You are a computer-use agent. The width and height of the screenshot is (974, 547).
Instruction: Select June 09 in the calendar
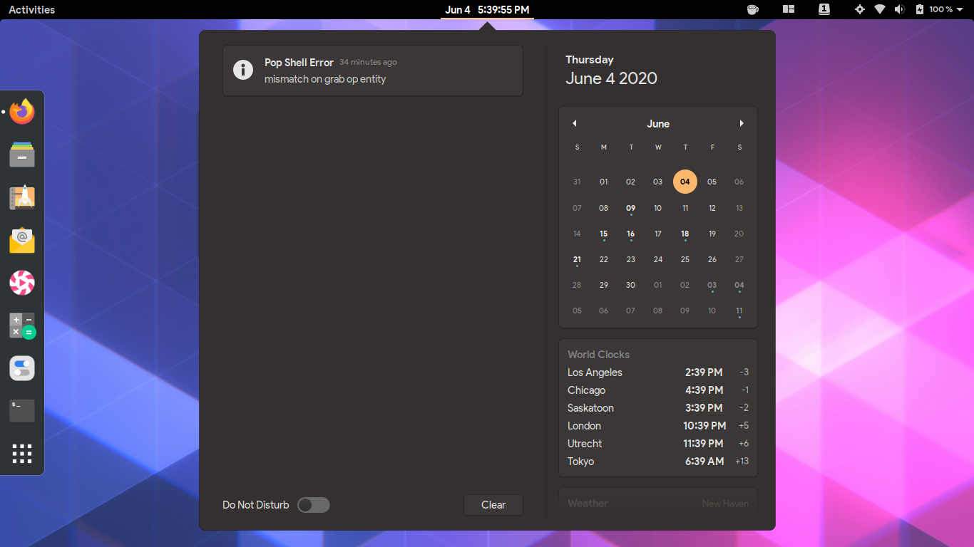point(631,209)
